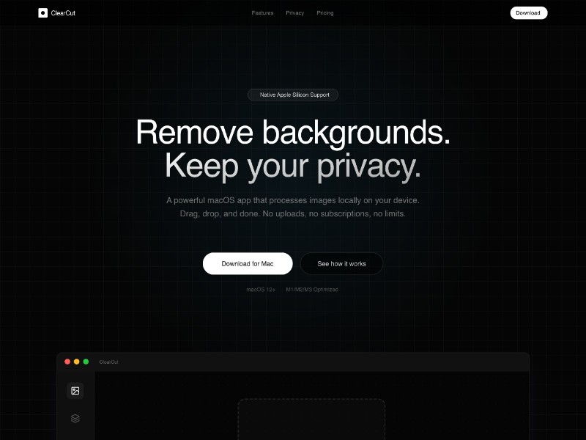Viewport: 586px width, 440px height.
Task: Click the Remove backgrounds headline text
Action: pyautogui.click(x=293, y=133)
